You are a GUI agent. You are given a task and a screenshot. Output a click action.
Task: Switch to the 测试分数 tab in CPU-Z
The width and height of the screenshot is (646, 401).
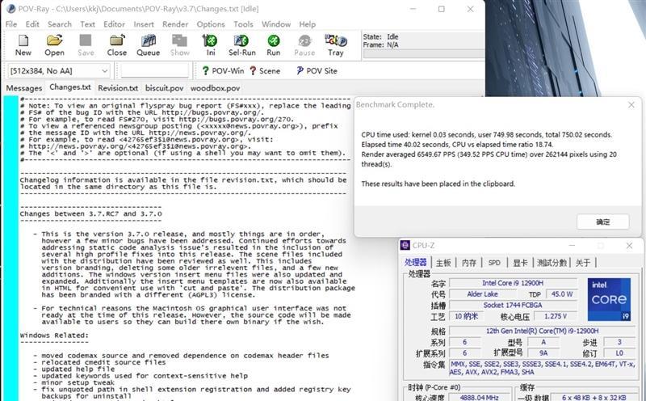point(552,263)
